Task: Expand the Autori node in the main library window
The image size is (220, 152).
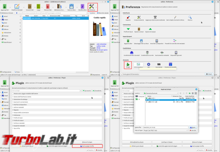Action: (x=1, y=17)
